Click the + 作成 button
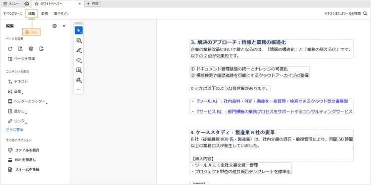Image resolution: width=371 pixels, height=185 pixels. [x=93, y=3]
